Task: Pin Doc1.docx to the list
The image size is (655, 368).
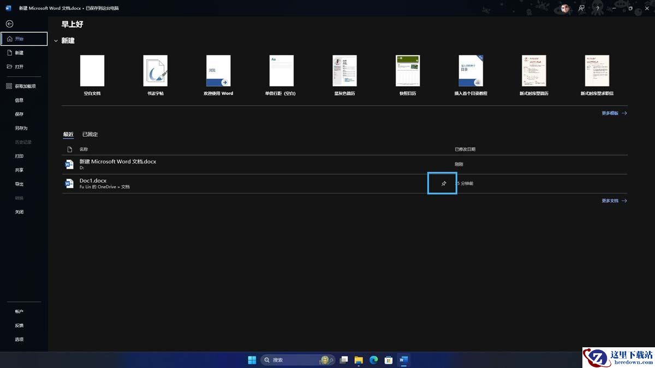Action: point(443,184)
